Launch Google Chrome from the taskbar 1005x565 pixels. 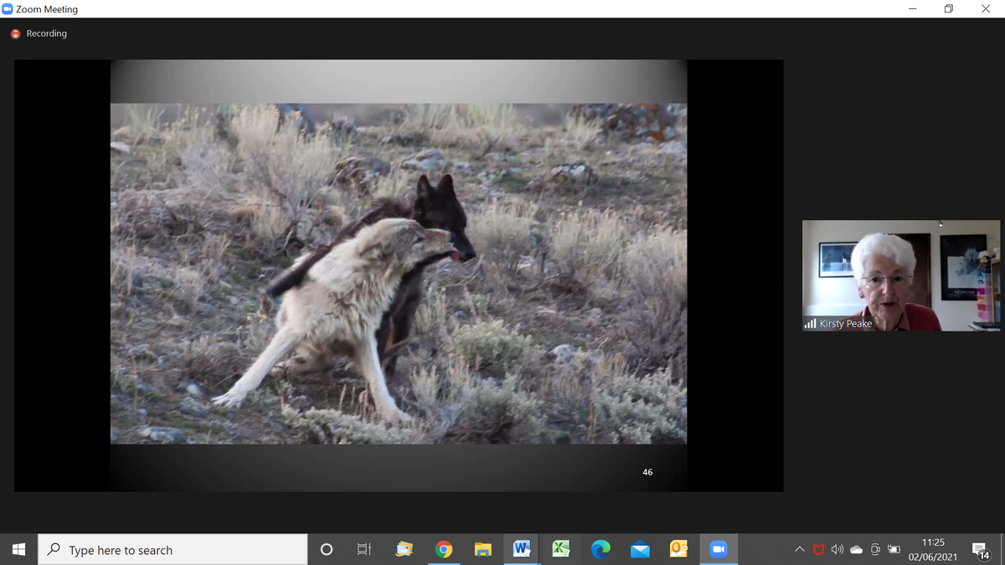(444, 549)
